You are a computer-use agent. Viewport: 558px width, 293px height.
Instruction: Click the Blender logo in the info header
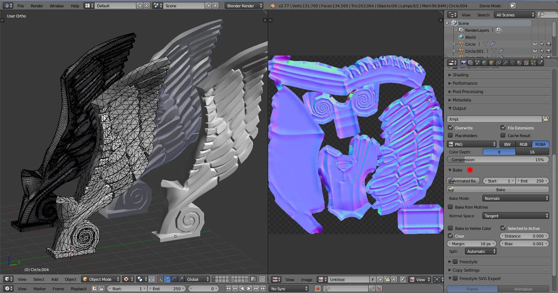click(x=273, y=6)
